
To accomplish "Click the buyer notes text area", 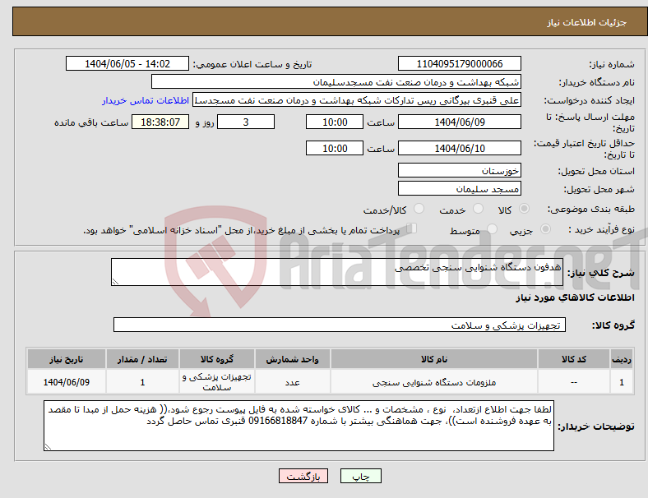I will coord(299,426).
